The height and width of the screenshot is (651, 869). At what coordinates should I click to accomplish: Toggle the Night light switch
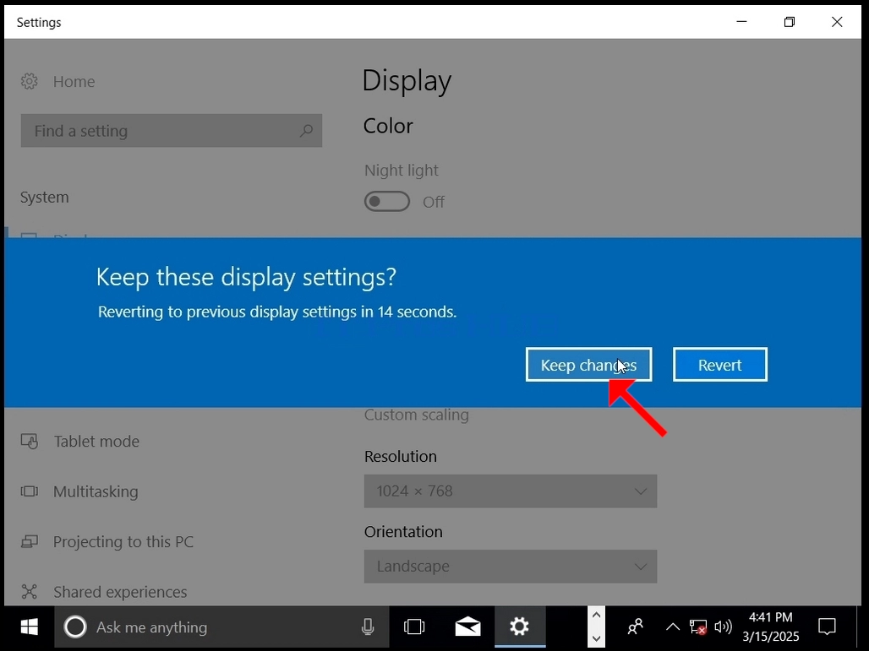387,202
